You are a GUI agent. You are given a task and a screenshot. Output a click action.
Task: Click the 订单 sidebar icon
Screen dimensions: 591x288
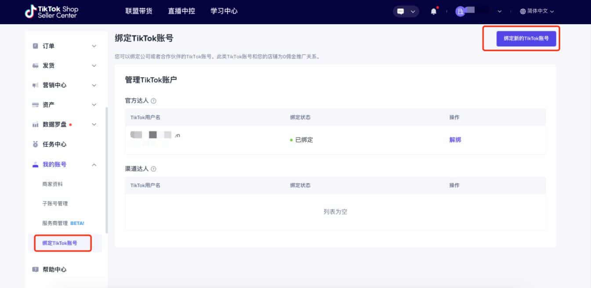[x=36, y=46]
